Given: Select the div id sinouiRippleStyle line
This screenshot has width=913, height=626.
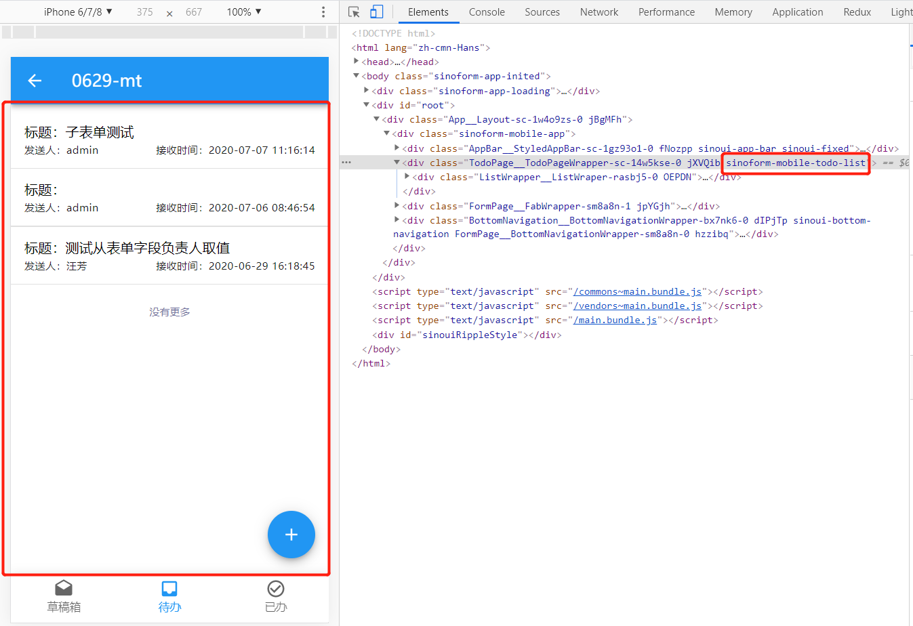Looking at the screenshot, I should point(467,335).
